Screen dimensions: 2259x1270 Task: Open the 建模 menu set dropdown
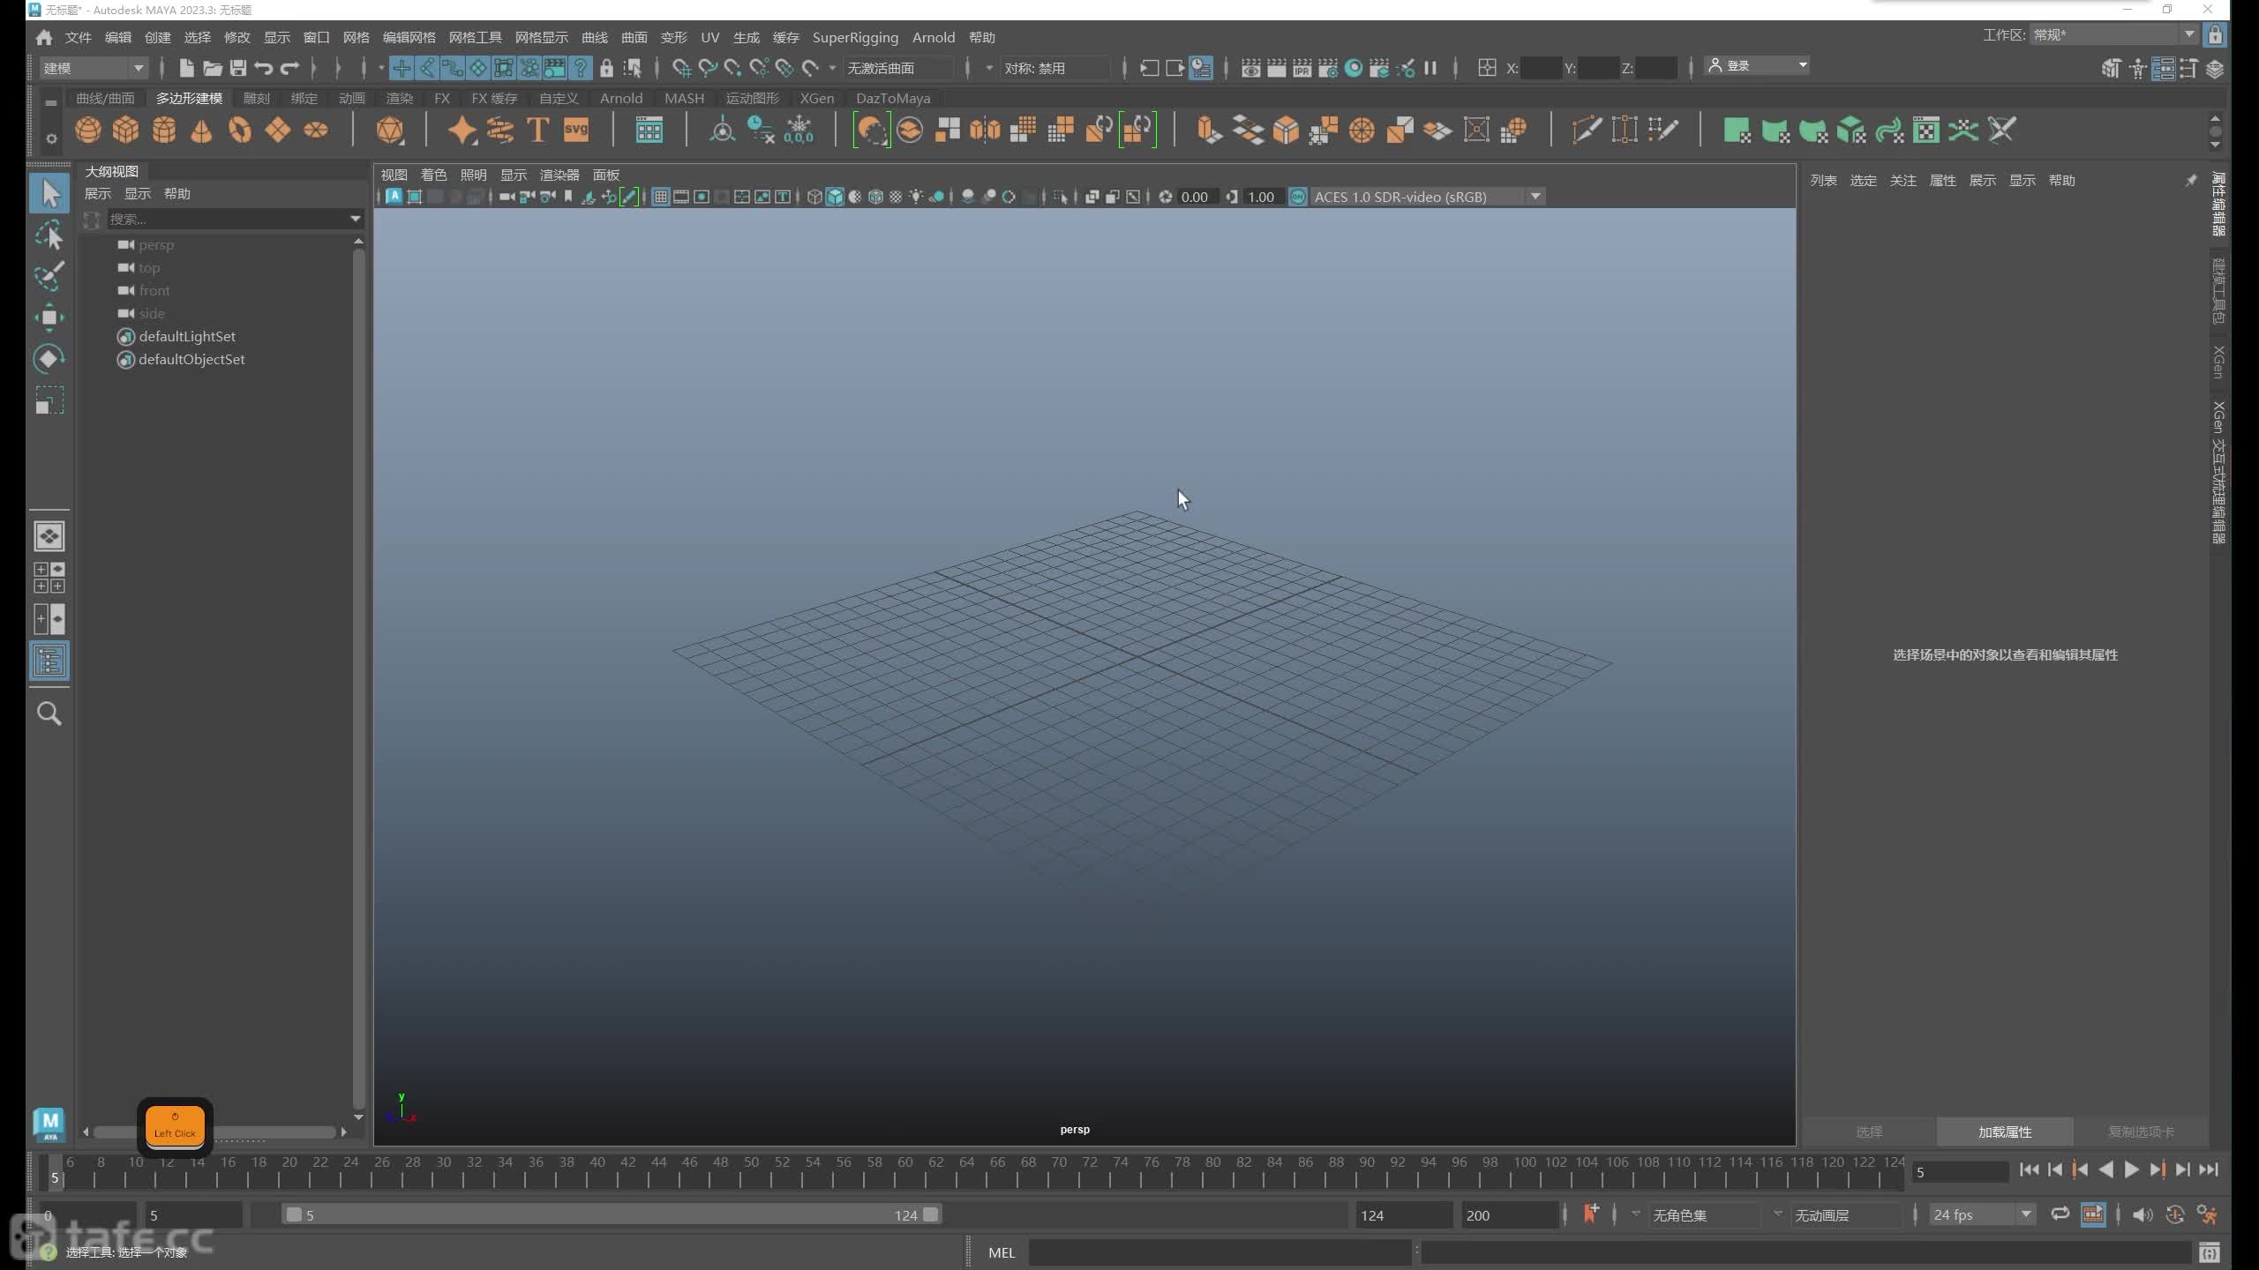(94, 68)
